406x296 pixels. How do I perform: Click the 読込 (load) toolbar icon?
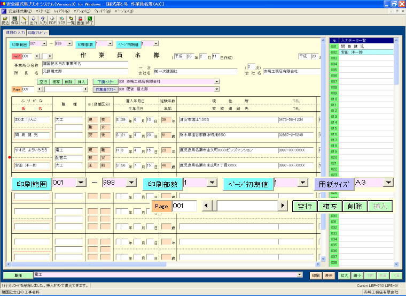pyautogui.click(x=5, y=20)
